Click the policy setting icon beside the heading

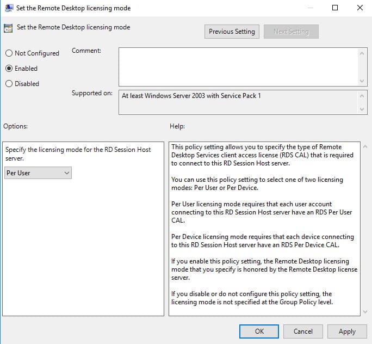tap(8, 28)
